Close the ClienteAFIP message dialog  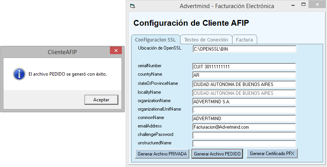coord(116,50)
